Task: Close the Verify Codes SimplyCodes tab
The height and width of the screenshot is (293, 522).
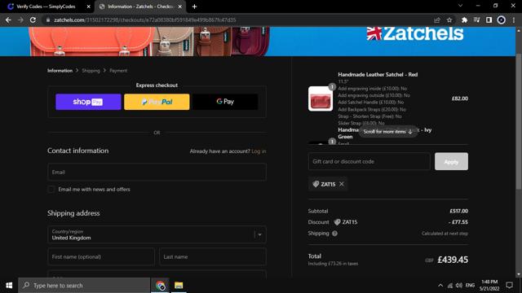Action: pos(89,7)
